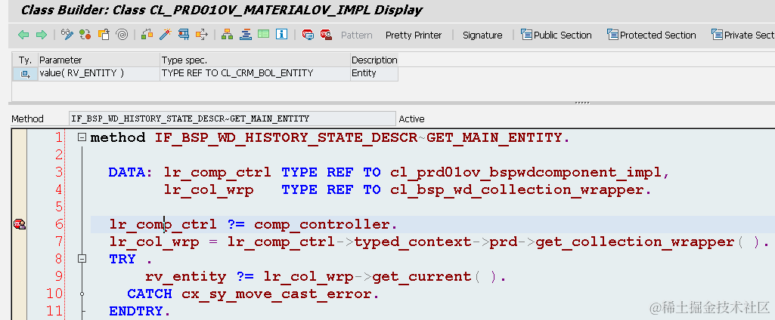Open Public Section
The width and height of the screenshot is (775, 320).
tap(556, 35)
